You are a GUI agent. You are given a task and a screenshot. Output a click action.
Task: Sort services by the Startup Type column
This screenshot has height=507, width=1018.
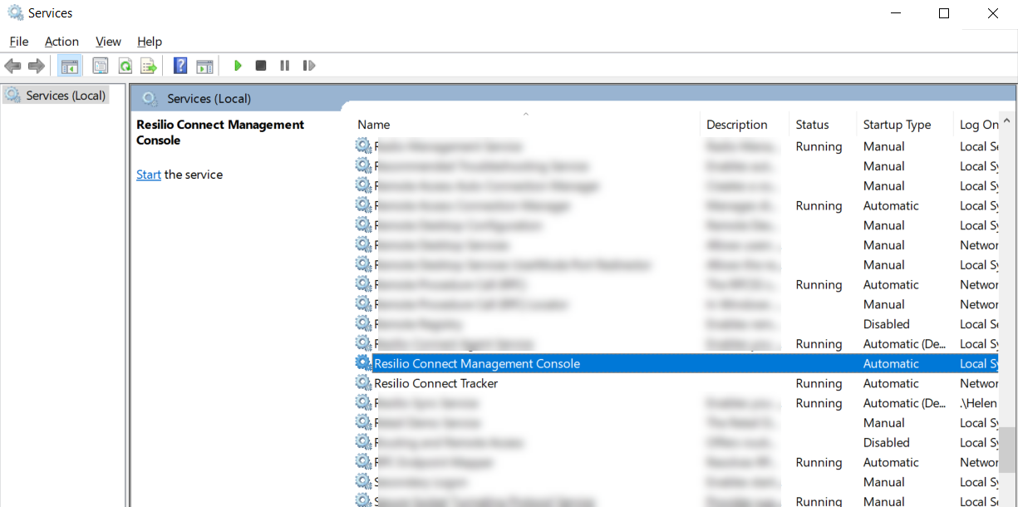coord(897,125)
